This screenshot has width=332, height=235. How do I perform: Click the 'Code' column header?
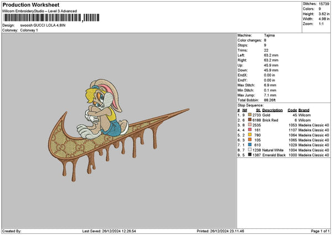click(292, 110)
